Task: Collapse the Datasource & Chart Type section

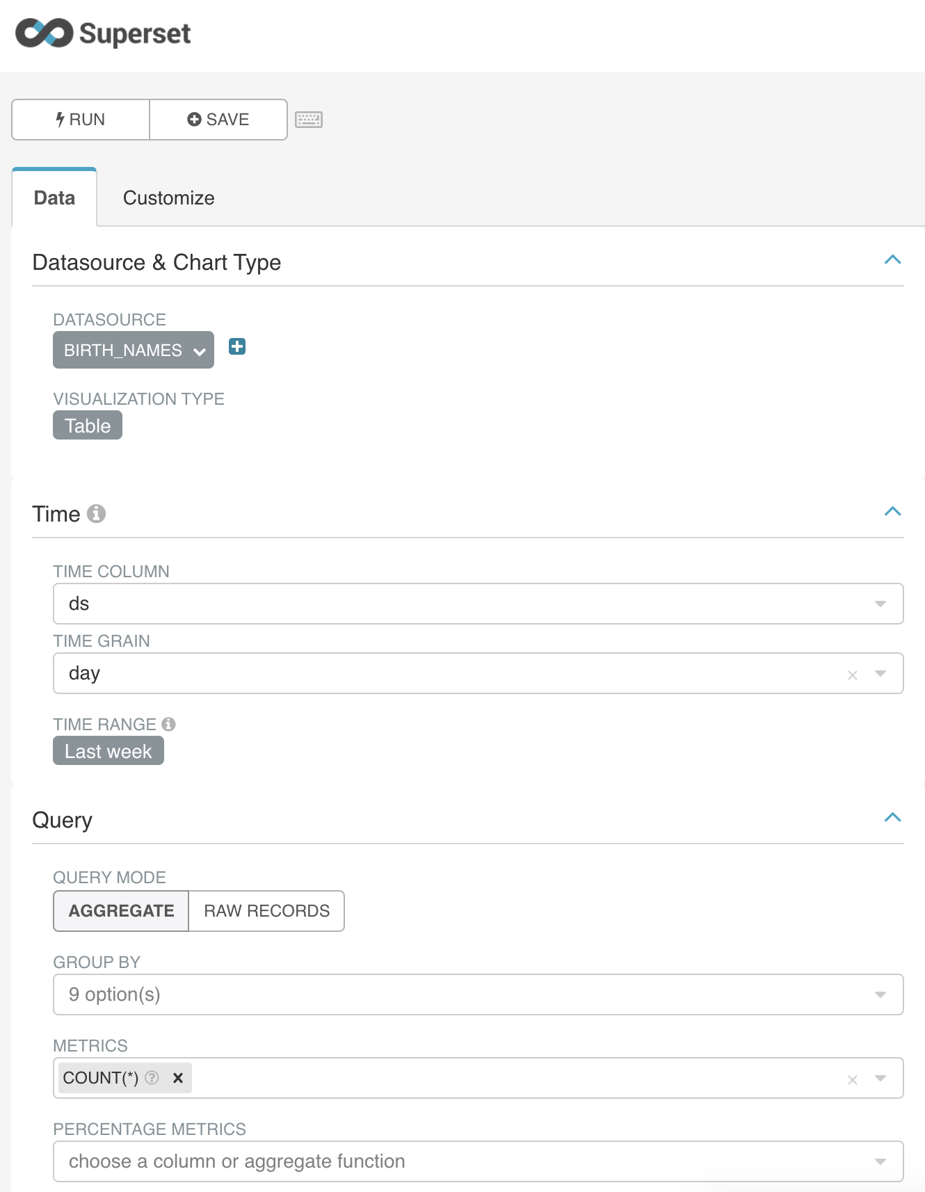Action: click(x=892, y=260)
